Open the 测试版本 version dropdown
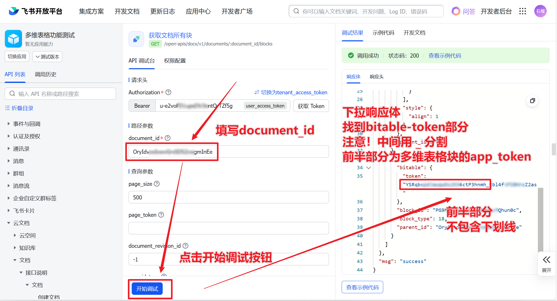The height and width of the screenshot is (301, 557). pos(47,57)
